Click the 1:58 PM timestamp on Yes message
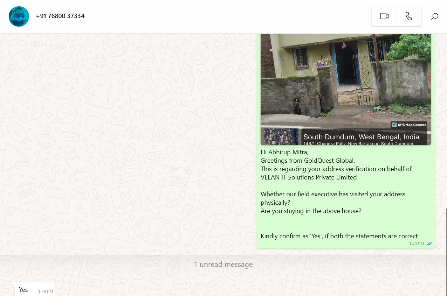The width and height of the screenshot is (447, 296). coord(46,292)
